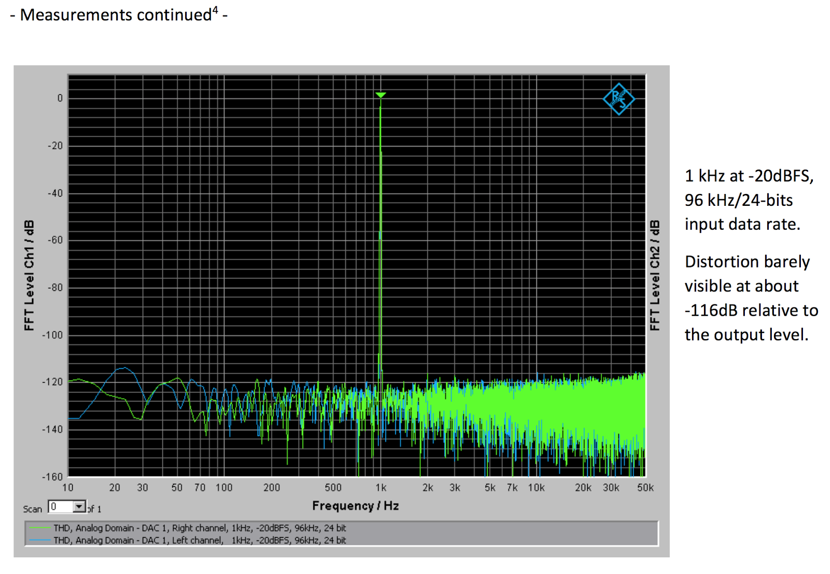Click the green marker triangle above the 1 kHz peak
Screen dimensions: 830x574
point(380,95)
